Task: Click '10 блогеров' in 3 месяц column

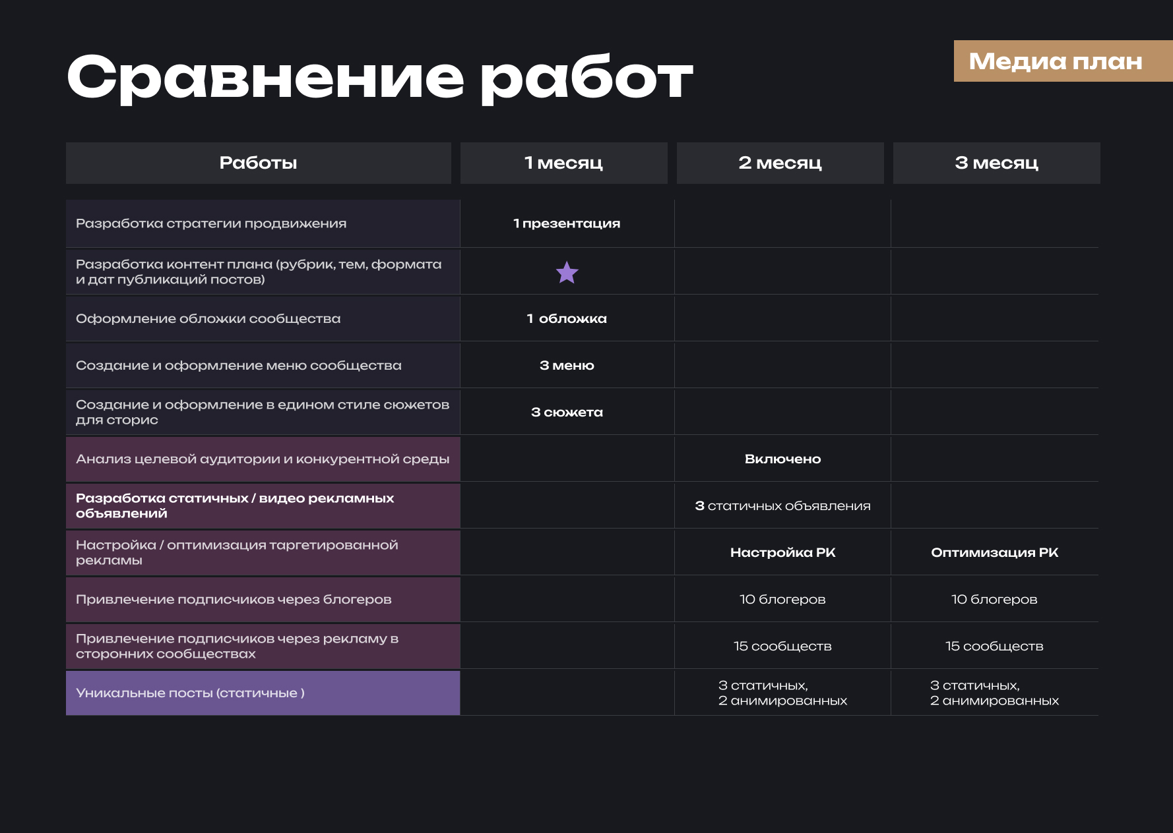Action: 994,599
